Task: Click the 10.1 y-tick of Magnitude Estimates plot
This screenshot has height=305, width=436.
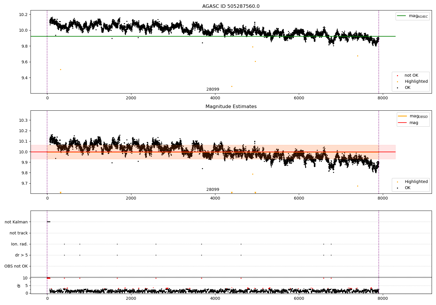Action: 23,141
